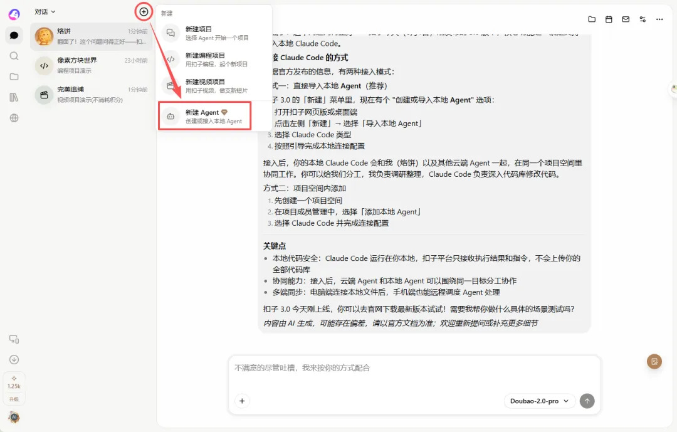Screen dimensions: 677x432
Task: Open the 1.25k credits indicator
Action: [14, 382]
